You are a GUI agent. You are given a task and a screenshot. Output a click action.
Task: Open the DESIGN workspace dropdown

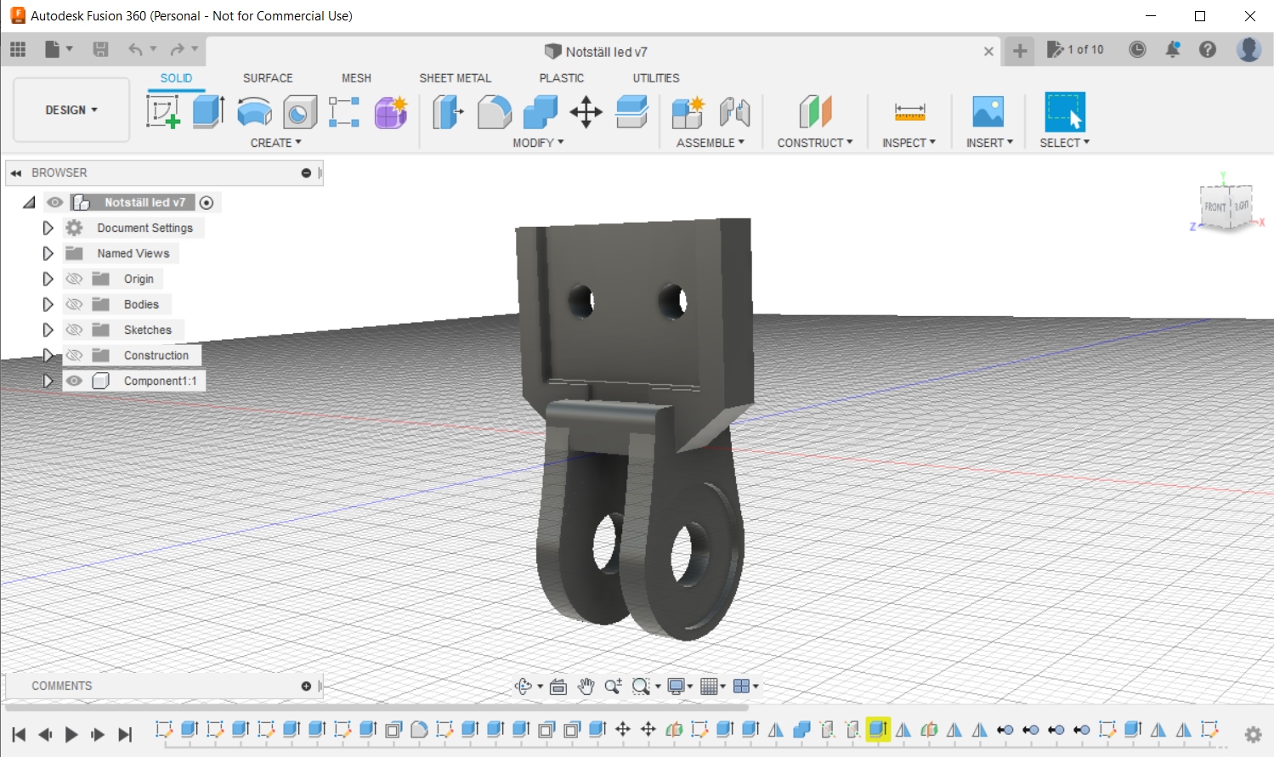pos(71,110)
